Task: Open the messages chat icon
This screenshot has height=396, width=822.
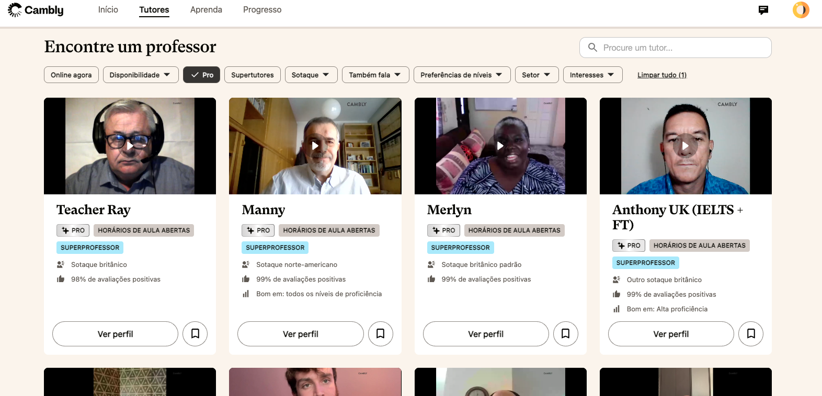Action: (763, 10)
